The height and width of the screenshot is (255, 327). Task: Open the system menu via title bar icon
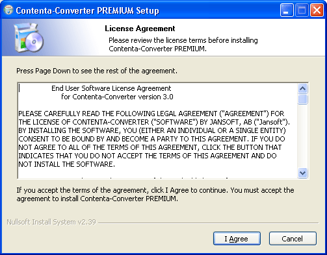pos(8,10)
